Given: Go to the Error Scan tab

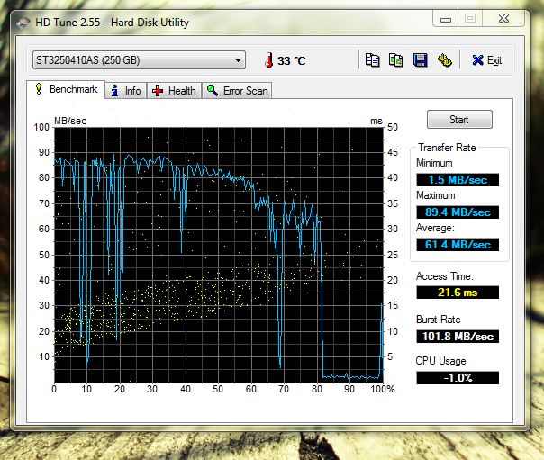Looking at the screenshot, I should click(237, 91).
